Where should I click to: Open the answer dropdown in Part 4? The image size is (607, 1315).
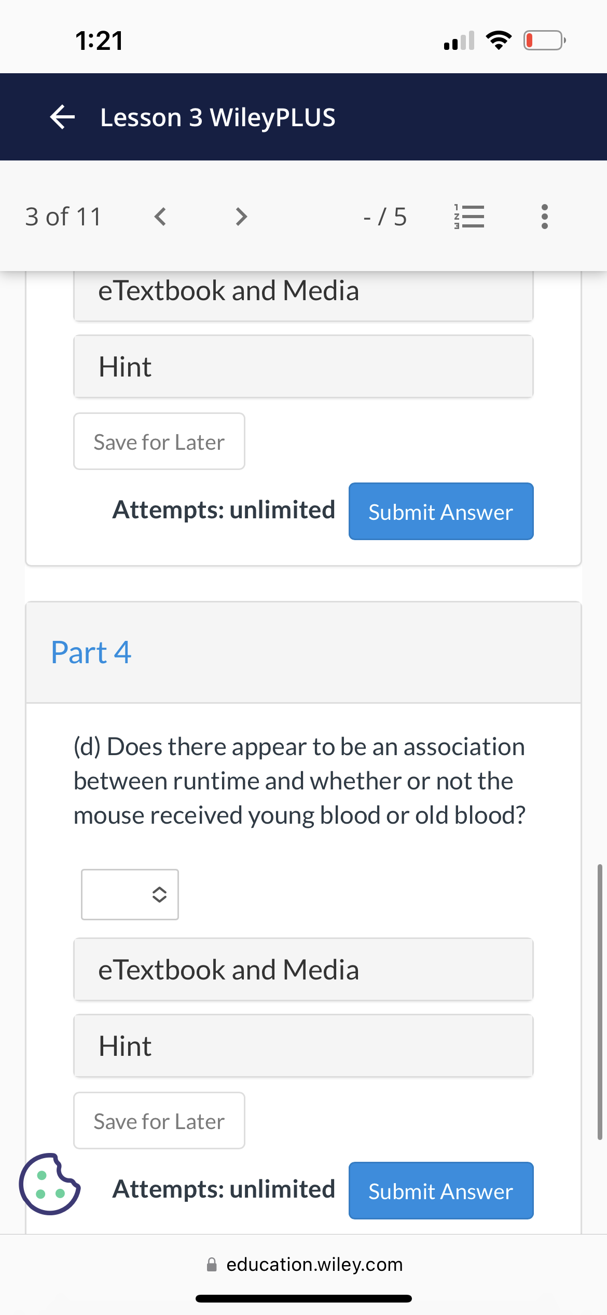pos(129,894)
